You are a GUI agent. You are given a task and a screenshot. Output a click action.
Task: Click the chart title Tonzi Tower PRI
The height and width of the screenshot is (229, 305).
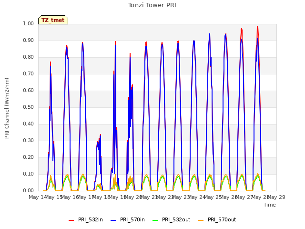click(x=152, y=5)
